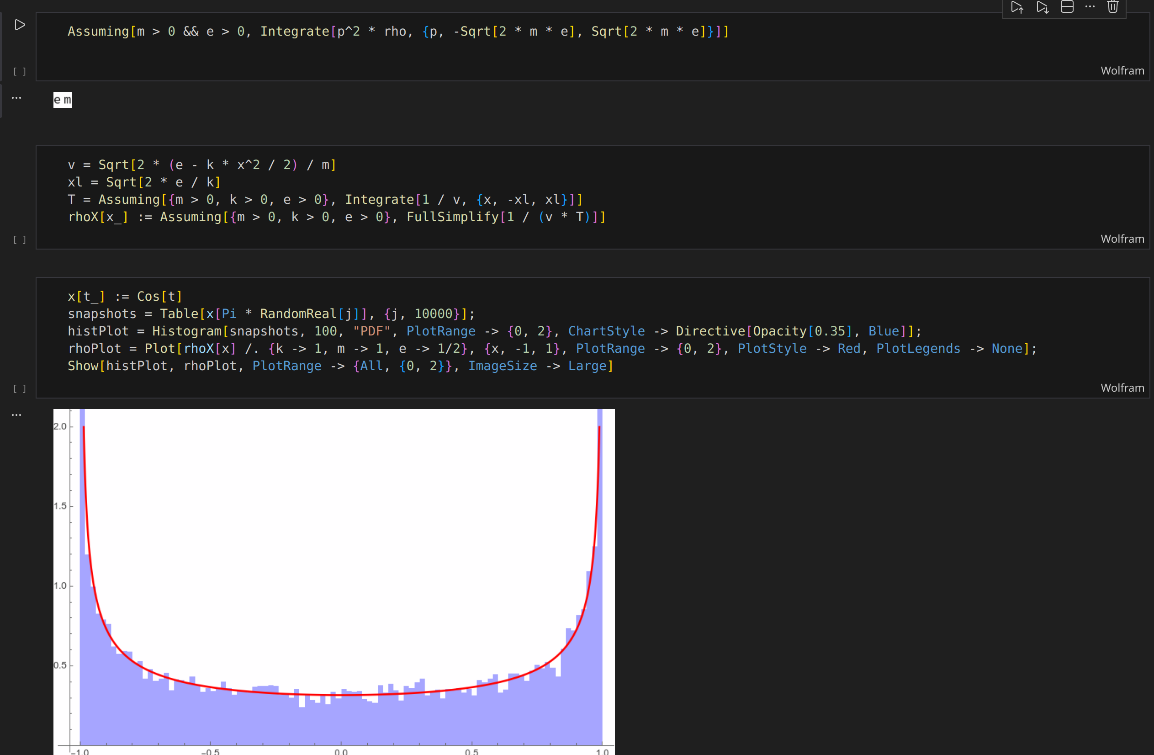The image size is (1154, 755).
Task: Click the histogram plot output image
Action: click(x=333, y=582)
